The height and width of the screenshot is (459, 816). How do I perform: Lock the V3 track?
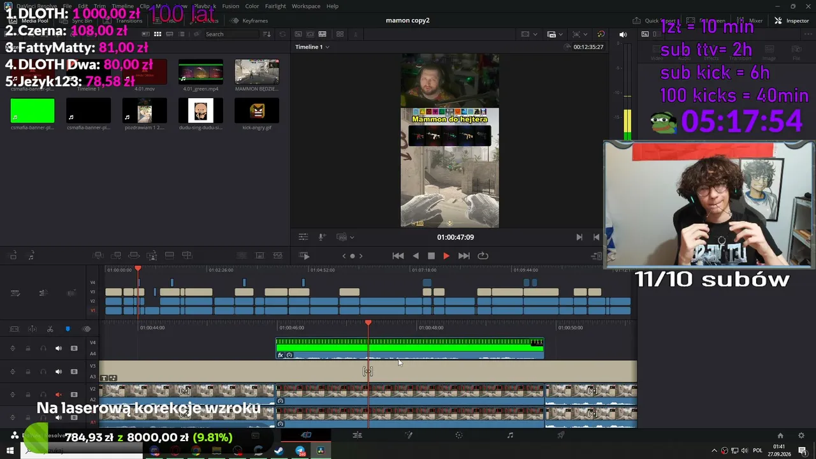[x=28, y=372]
